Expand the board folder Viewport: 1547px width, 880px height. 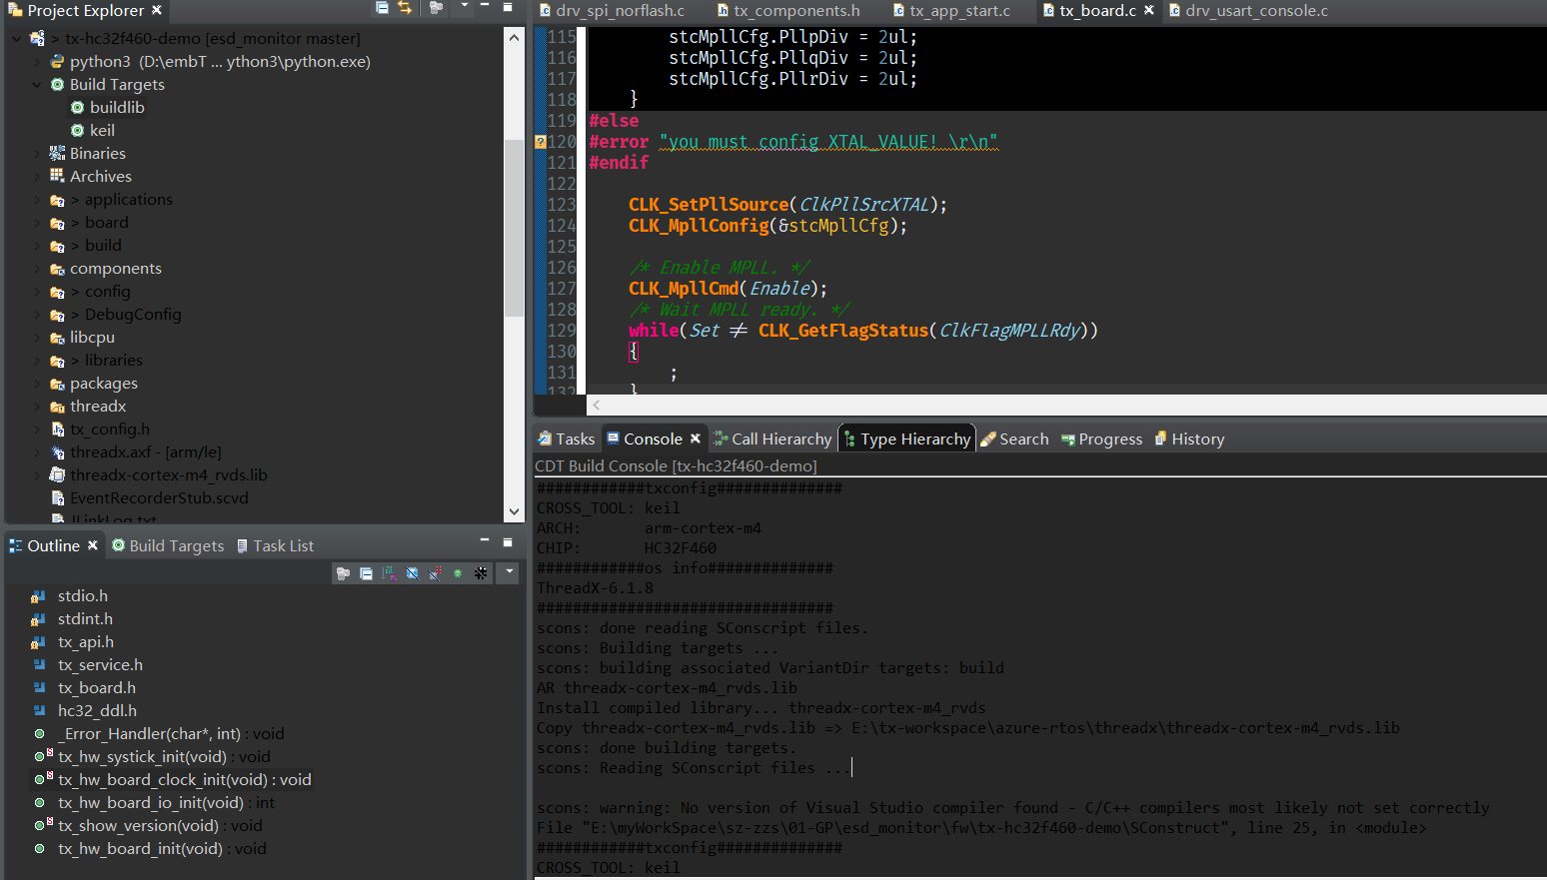[37, 223]
